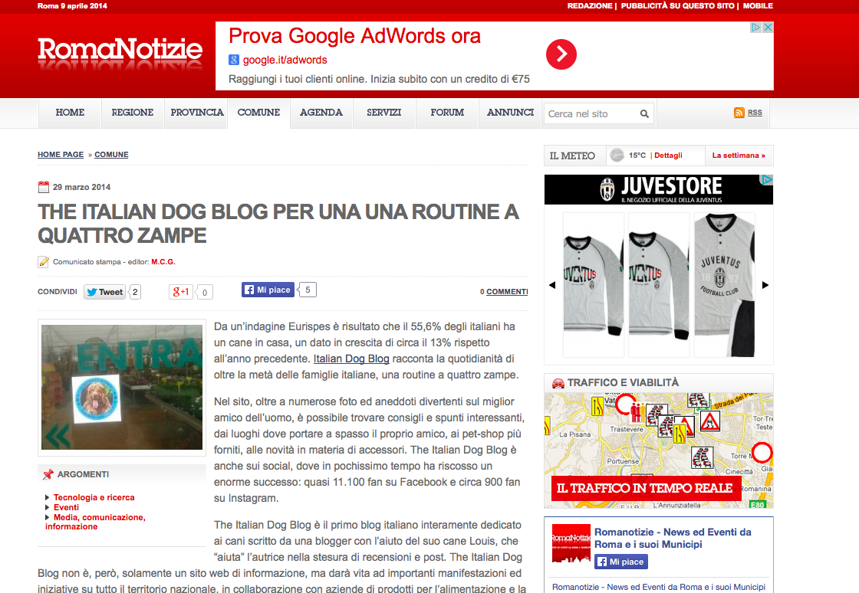This screenshot has height=593, width=859.
Task: Open La settimana weather forecast
Action: [x=739, y=156]
